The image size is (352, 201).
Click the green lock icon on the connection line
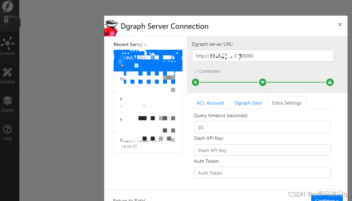click(330, 82)
